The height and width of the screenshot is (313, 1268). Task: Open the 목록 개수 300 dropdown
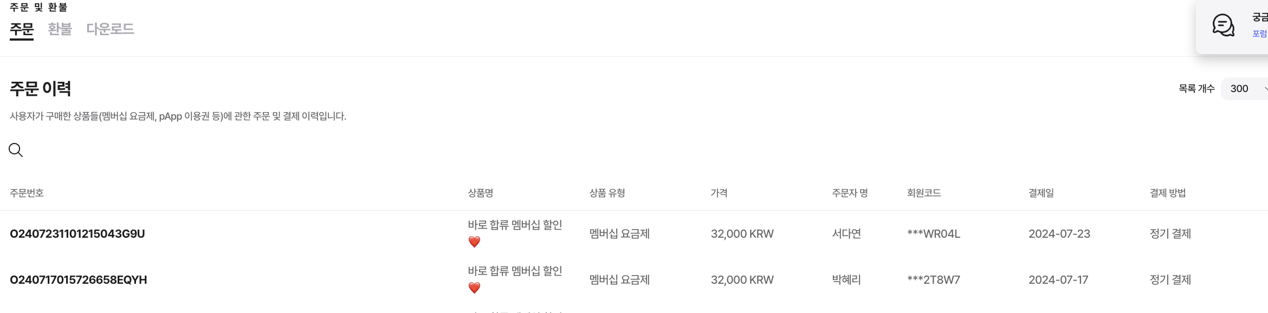[x=1245, y=88]
